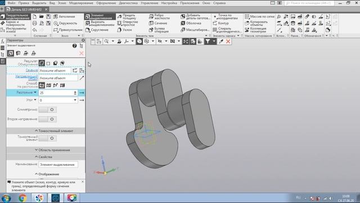360x203 pixels.
Task: Select the Уклон draft tool
Action: (125, 30)
